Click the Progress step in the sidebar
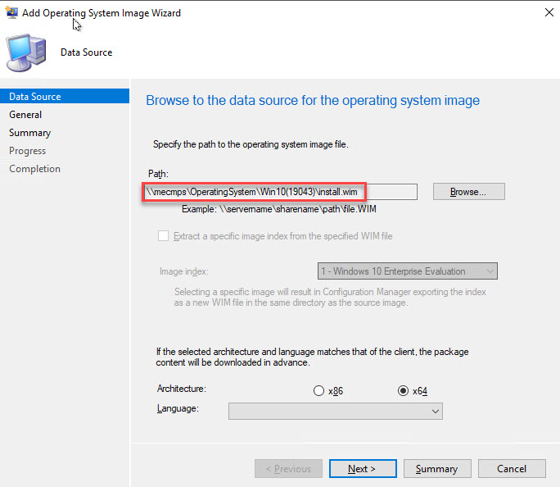Viewport: 560px width, 487px height. pyautogui.click(x=27, y=151)
